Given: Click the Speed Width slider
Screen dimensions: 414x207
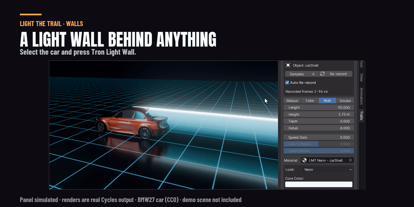Looking at the screenshot, I should [x=319, y=151].
